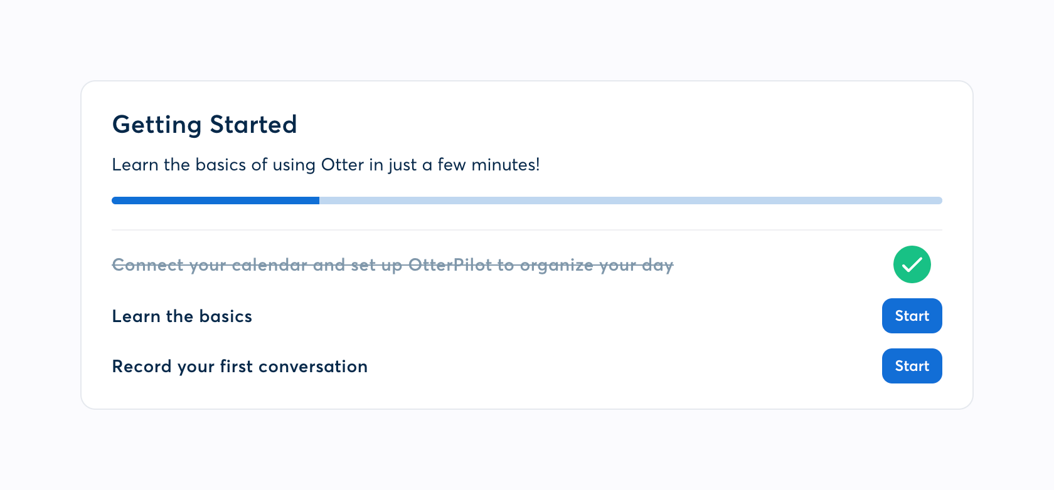Click the subtitle about learning Otter basics
The height and width of the screenshot is (490, 1054).
326,165
